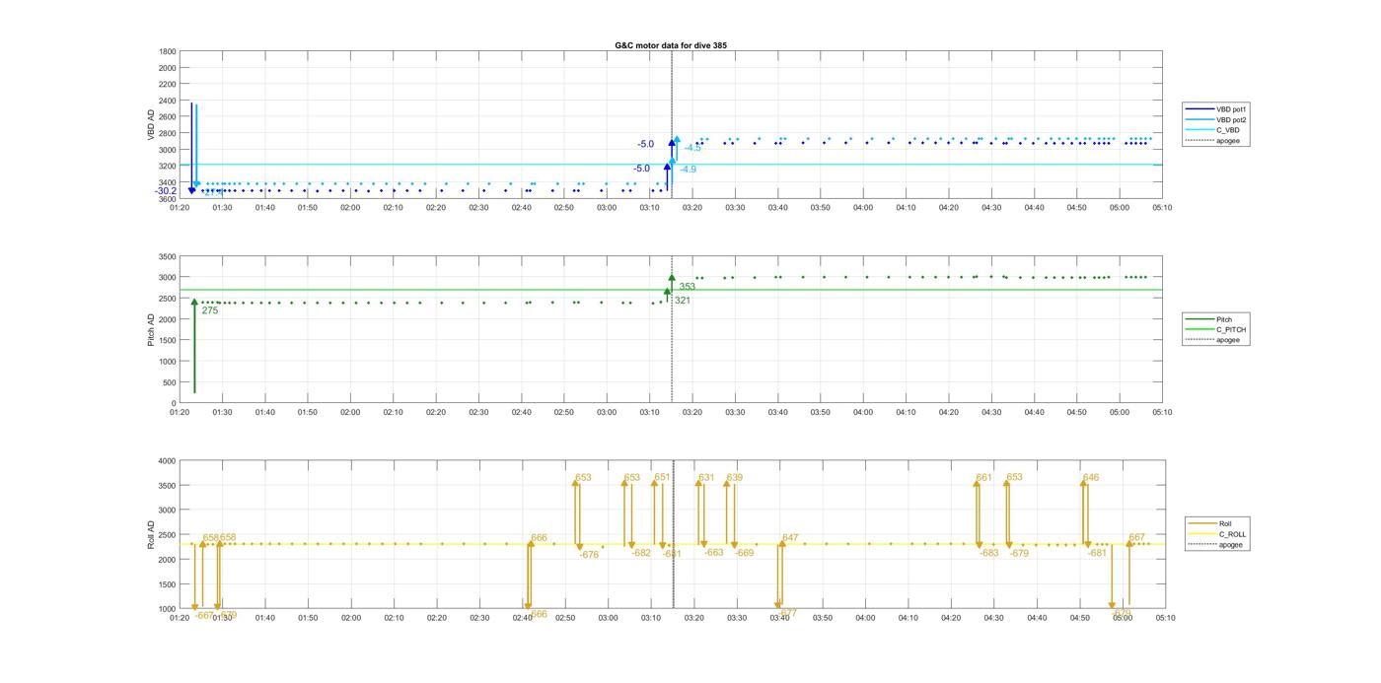Click the '-683' roll annotation
The width and height of the screenshot is (1381, 683).
point(989,553)
